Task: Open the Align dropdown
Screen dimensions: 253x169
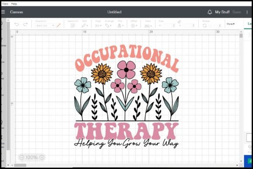Action: 98,26
